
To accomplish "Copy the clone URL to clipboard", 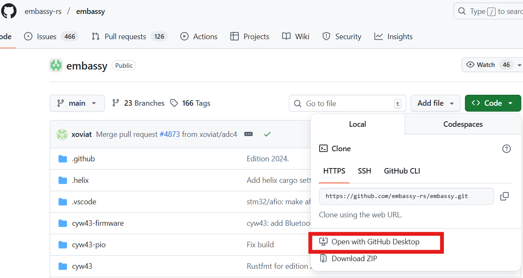I will point(504,196).
